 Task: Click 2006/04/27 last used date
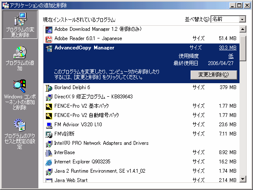tap(221, 63)
